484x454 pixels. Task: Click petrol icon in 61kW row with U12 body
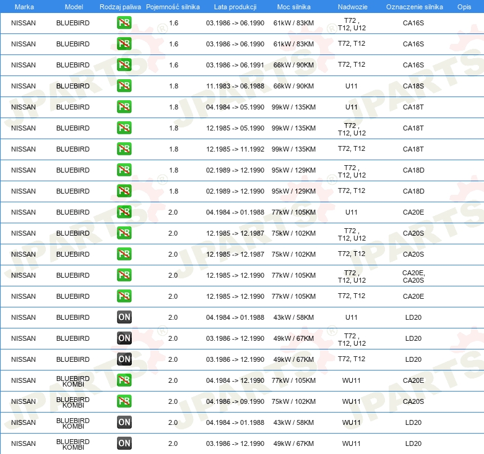tap(124, 23)
